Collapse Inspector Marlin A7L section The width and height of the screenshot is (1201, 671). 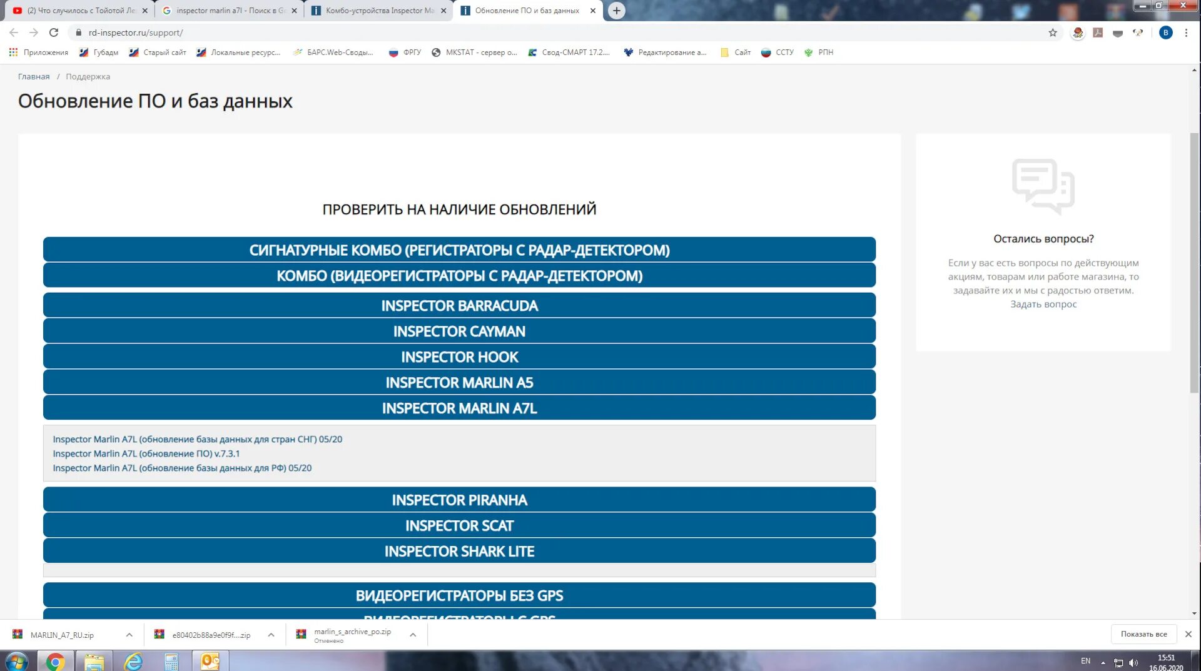tap(459, 408)
